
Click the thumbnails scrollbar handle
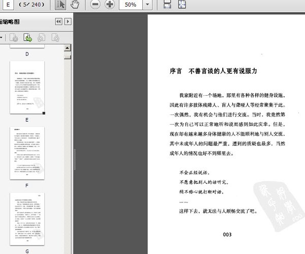[68, 57]
